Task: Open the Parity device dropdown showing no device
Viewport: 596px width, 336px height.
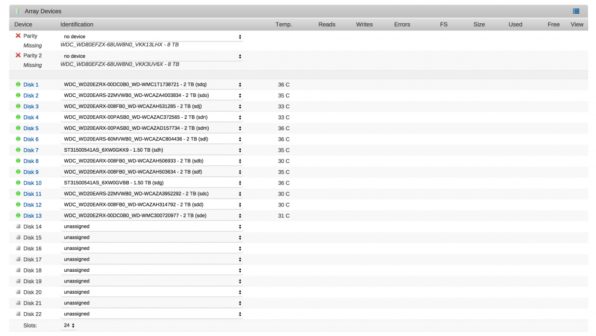Action: (x=151, y=36)
